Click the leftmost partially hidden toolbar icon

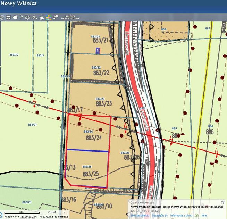coord(1,17)
